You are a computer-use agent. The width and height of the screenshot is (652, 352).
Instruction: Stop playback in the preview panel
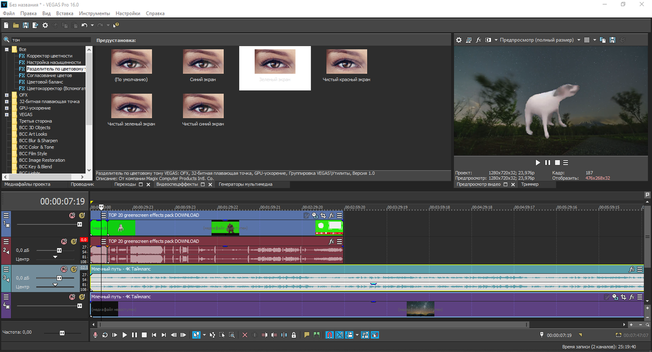[x=556, y=162]
